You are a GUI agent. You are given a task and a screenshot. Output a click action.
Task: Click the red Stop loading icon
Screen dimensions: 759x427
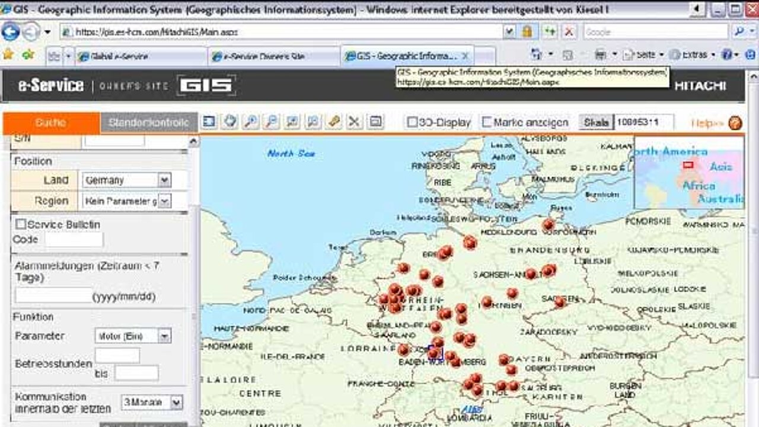point(569,31)
